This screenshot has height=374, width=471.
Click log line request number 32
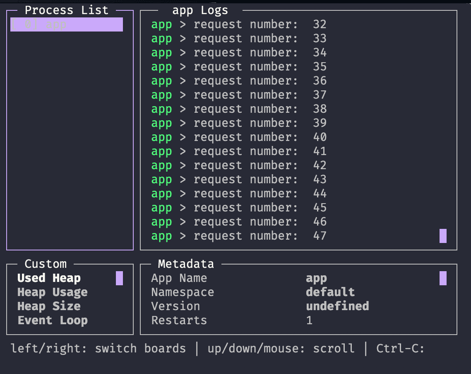[239, 24]
